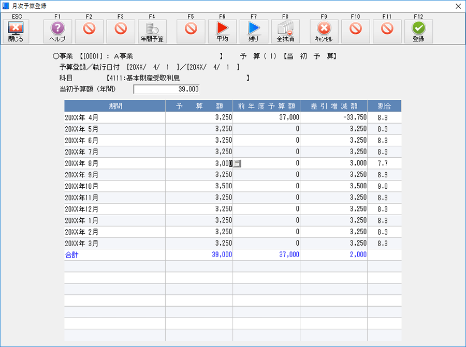Click the 予算額 column header
Viewport: 466px width, 347px height.
tap(199, 106)
